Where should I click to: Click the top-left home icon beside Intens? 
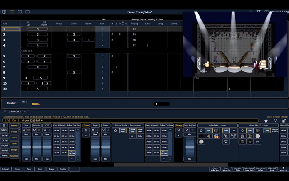tap(4, 125)
